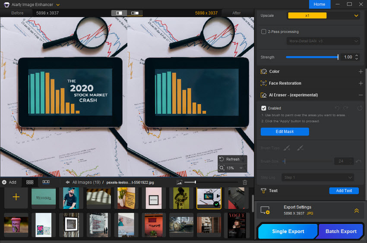The width and height of the screenshot is (367, 243).
Task: Click the Export Settings gear monitor icon
Action: [265, 210]
